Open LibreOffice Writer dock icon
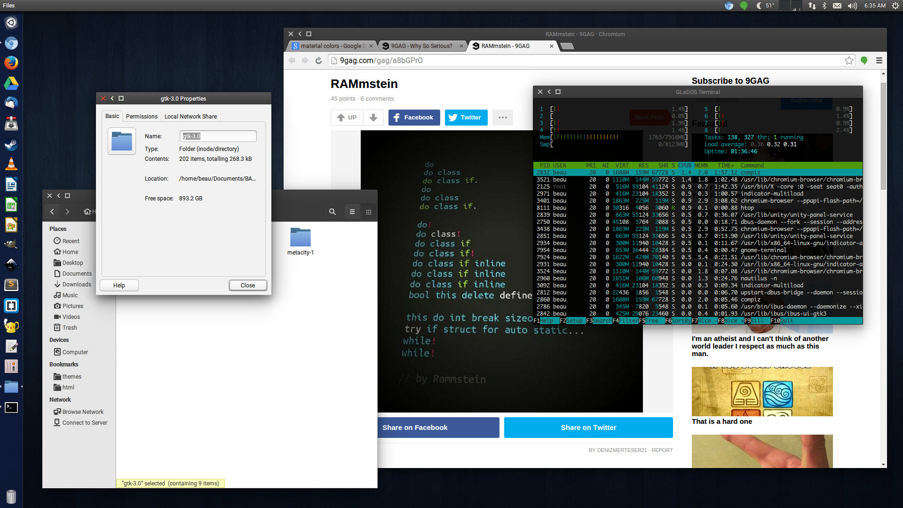This screenshot has width=903, height=508. [11, 184]
